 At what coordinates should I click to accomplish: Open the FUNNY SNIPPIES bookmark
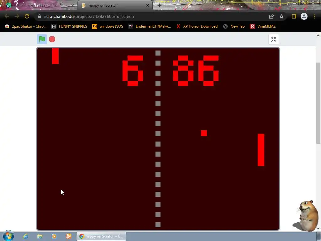point(69,26)
